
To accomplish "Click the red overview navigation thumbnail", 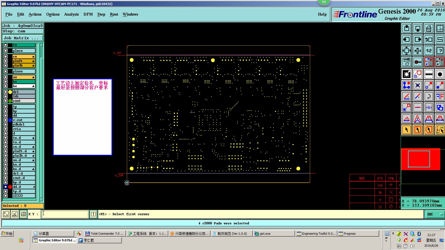I will coord(421,159).
